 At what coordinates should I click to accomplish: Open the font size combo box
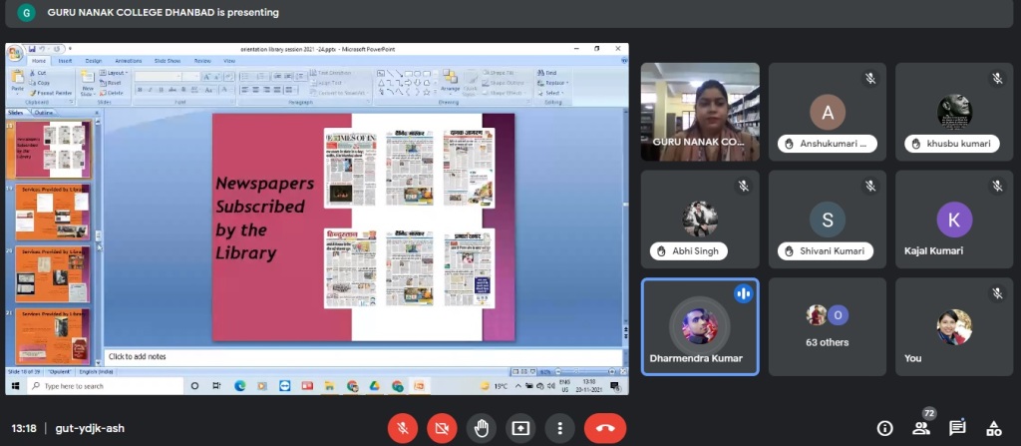tap(190, 76)
